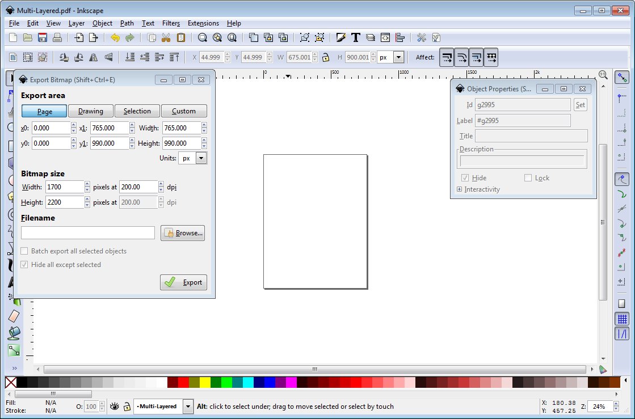Toggle layer visibility eye in status bar
The width and height of the screenshot is (635, 419).
click(x=115, y=407)
